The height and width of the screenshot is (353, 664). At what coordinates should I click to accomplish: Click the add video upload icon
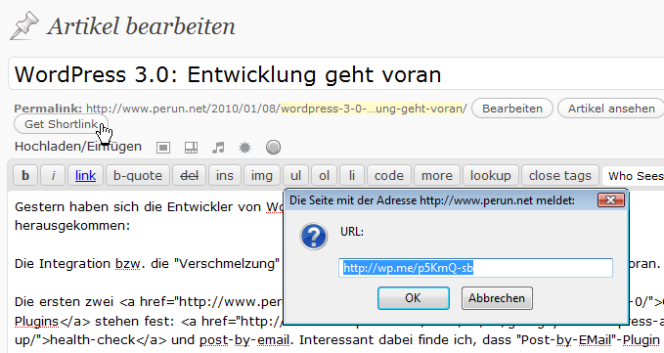coord(191,148)
